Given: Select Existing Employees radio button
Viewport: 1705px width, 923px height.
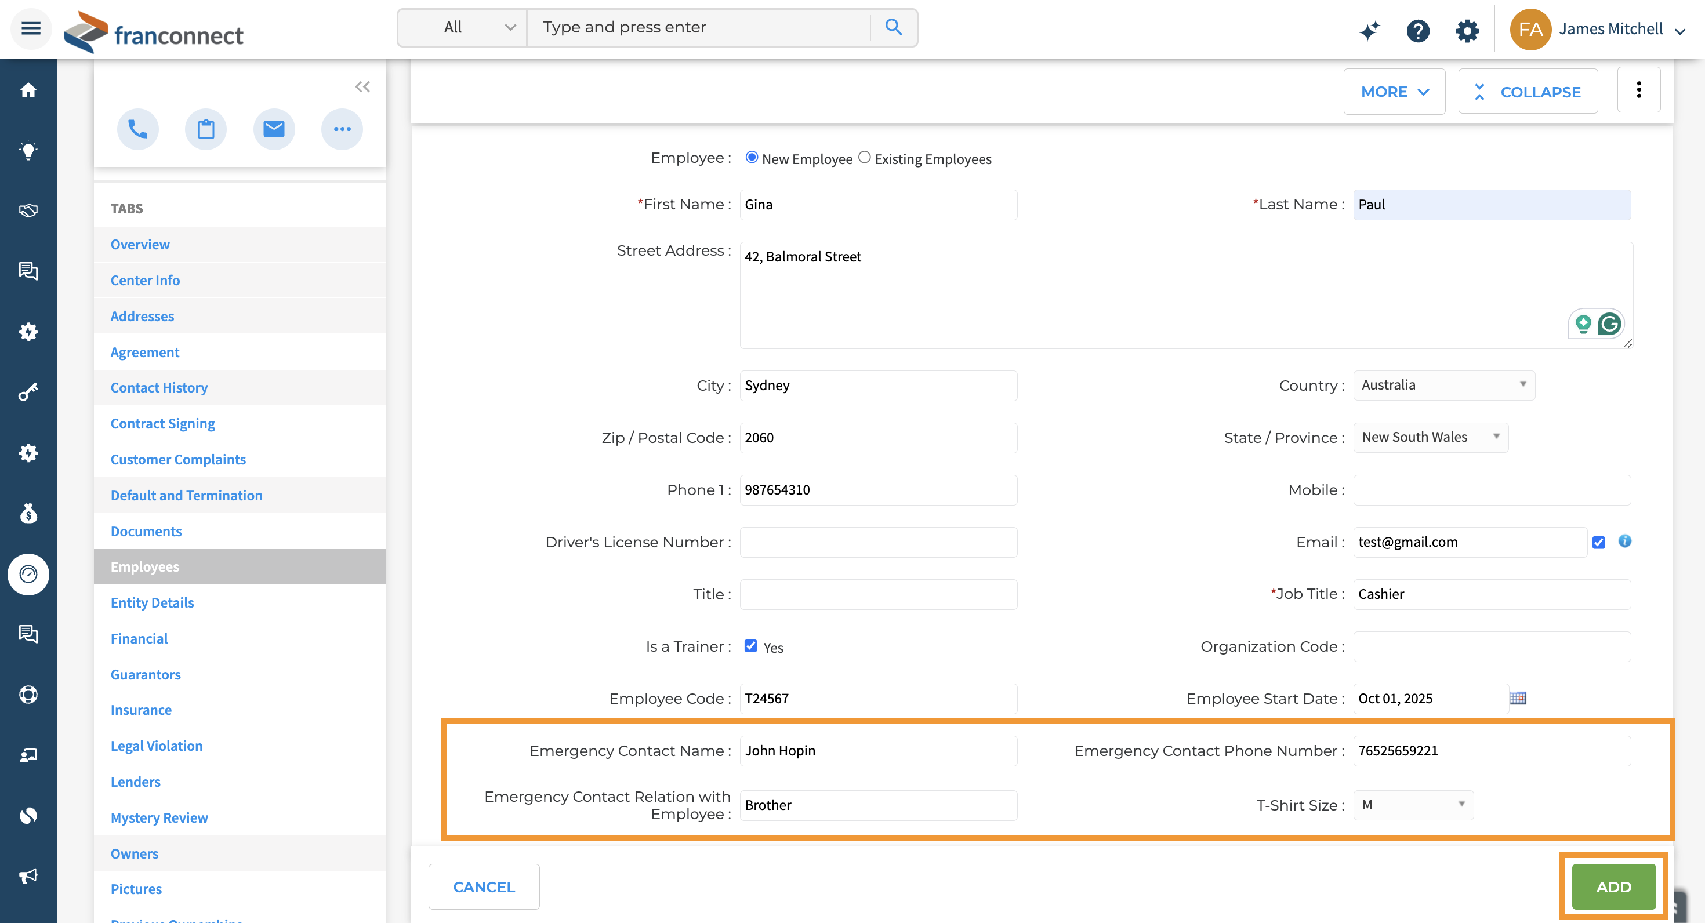Looking at the screenshot, I should (x=865, y=158).
